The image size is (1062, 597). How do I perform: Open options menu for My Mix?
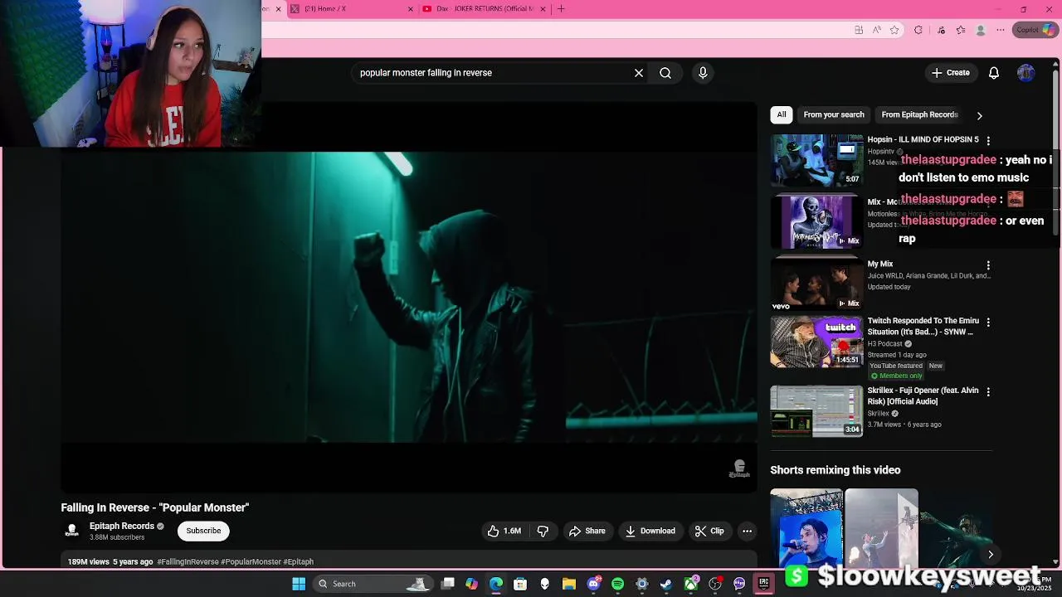(x=988, y=265)
